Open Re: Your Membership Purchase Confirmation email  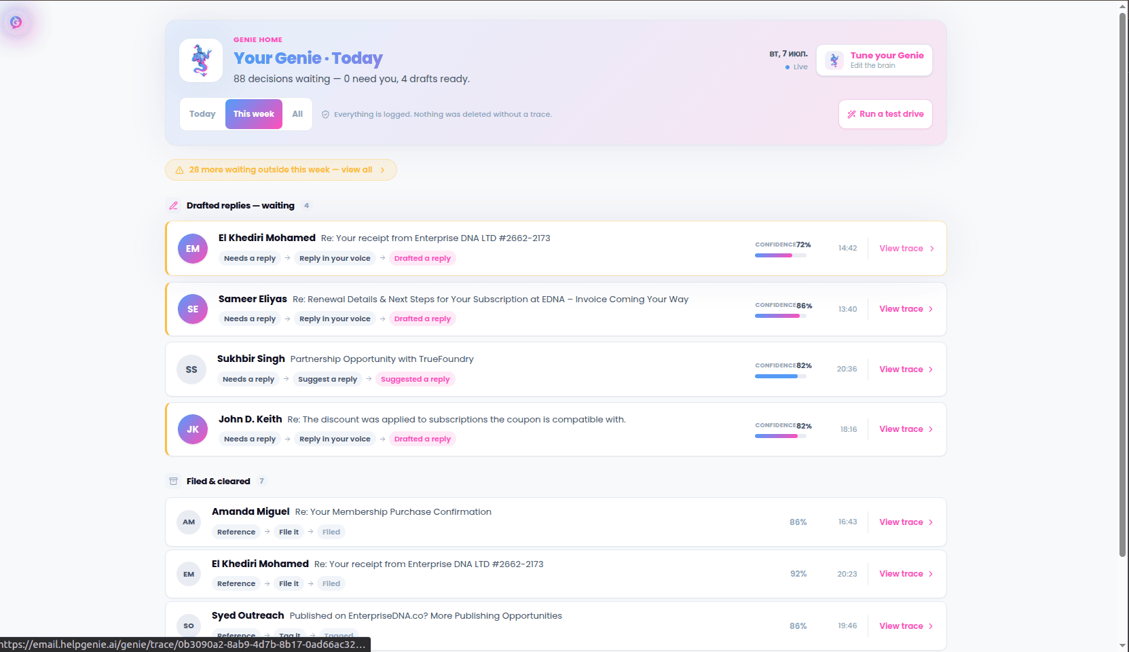(393, 512)
